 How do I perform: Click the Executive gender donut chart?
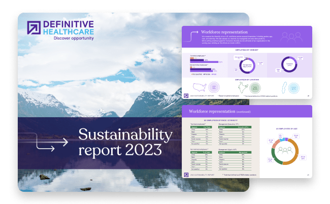point(289,64)
